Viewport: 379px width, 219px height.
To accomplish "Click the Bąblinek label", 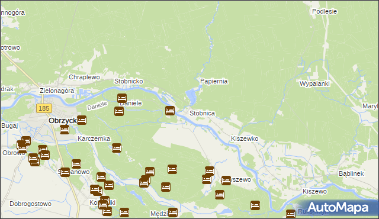I will [351, 173].
